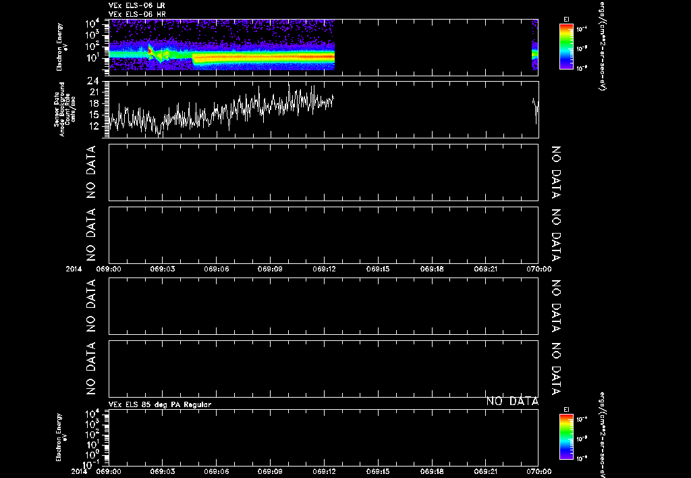Click '069:15' on the middle time axis
The height and width of the screenshot is (478, 691).
[379, 269]
